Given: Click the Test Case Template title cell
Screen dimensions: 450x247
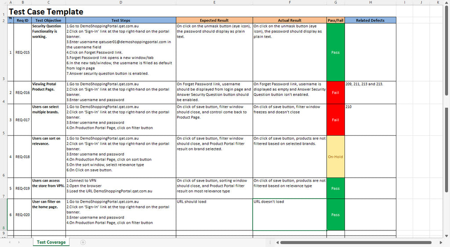Looking at the screenshot, I should [x=46, y=12].
